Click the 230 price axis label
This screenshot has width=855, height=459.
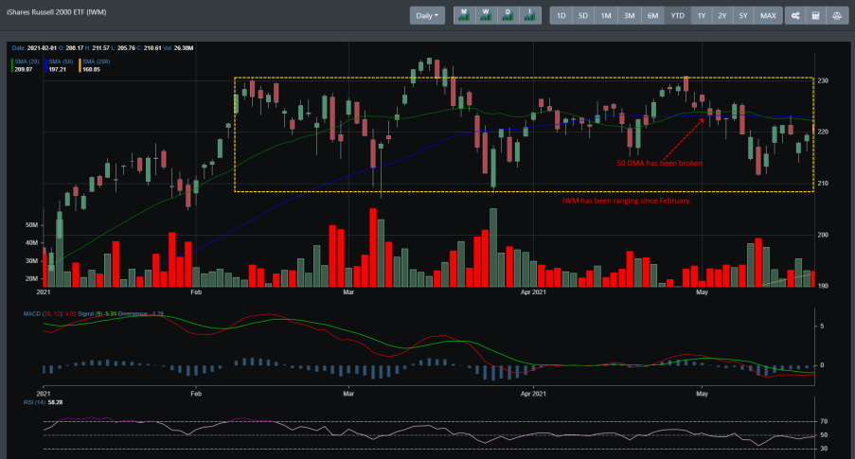[x=823, y=80]
